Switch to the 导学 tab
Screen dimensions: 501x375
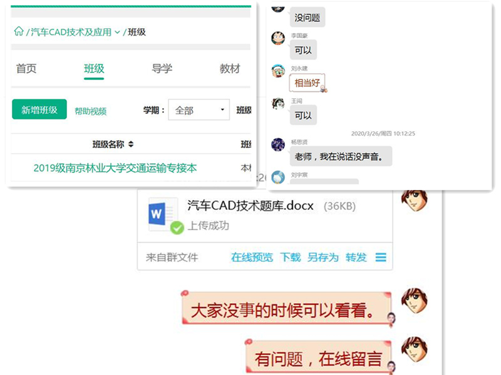162,68
